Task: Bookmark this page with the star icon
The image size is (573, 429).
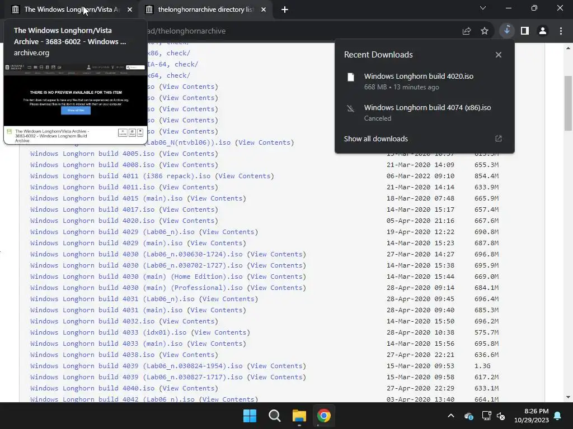Action: 485,31
